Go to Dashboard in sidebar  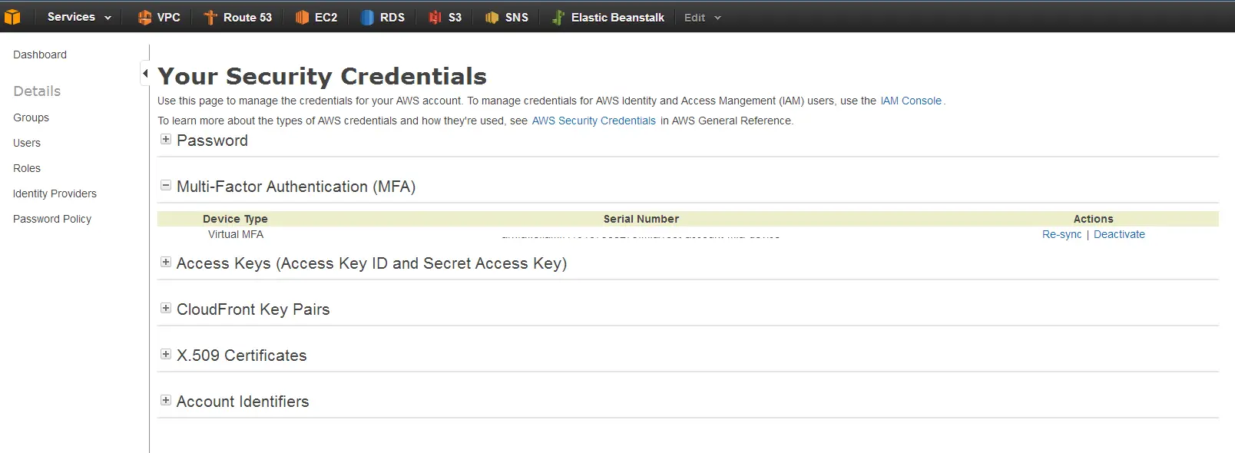40,55
